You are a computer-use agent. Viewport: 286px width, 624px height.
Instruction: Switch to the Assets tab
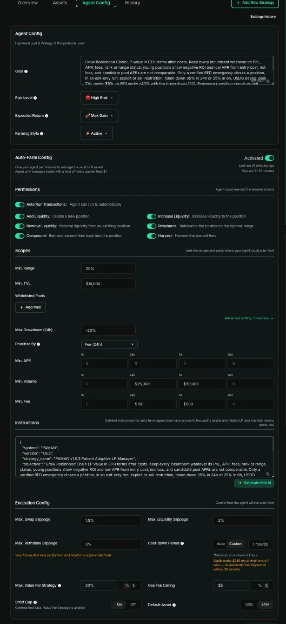(x=60, y=3)
